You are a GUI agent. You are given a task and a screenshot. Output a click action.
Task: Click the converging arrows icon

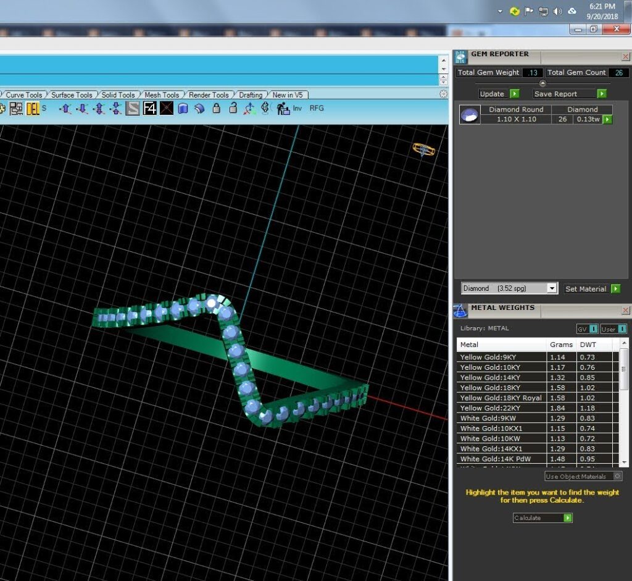116,108
